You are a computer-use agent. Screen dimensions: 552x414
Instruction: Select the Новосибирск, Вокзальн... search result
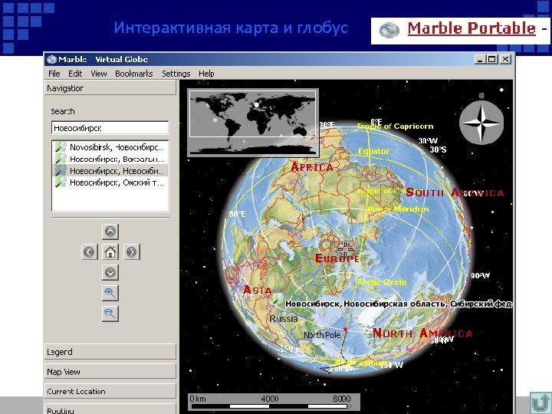tap(110, 159)
